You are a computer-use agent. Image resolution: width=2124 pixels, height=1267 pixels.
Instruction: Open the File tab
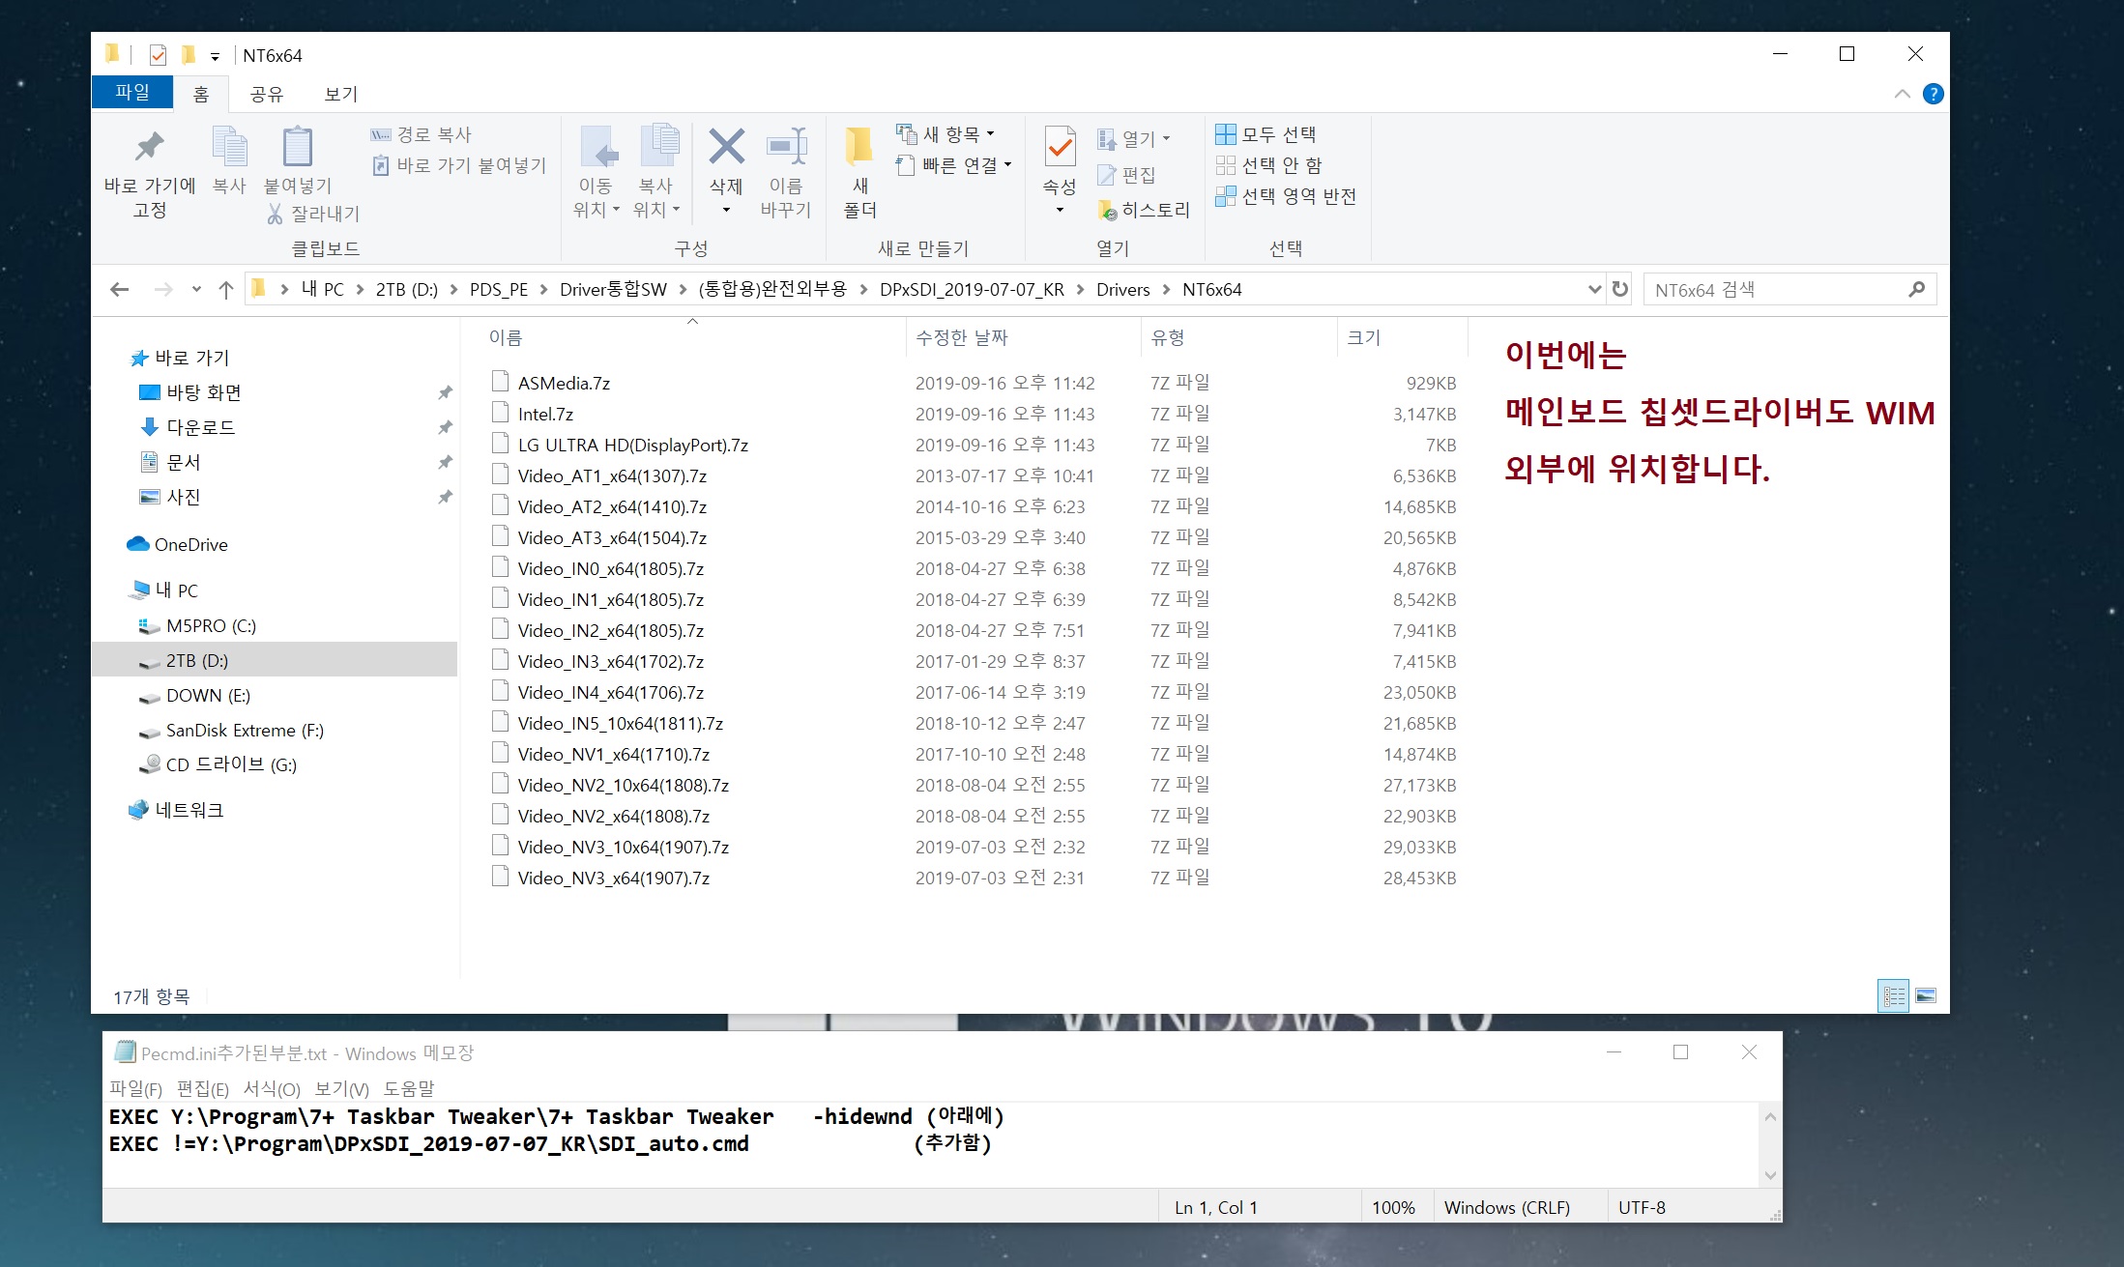(x=132, y=93)
